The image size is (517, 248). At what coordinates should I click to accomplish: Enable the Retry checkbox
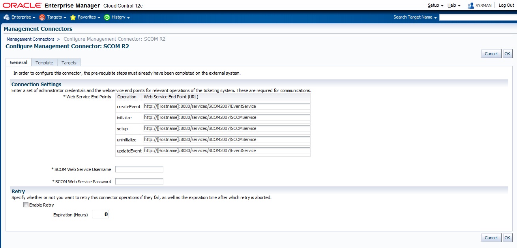[26, 205]
